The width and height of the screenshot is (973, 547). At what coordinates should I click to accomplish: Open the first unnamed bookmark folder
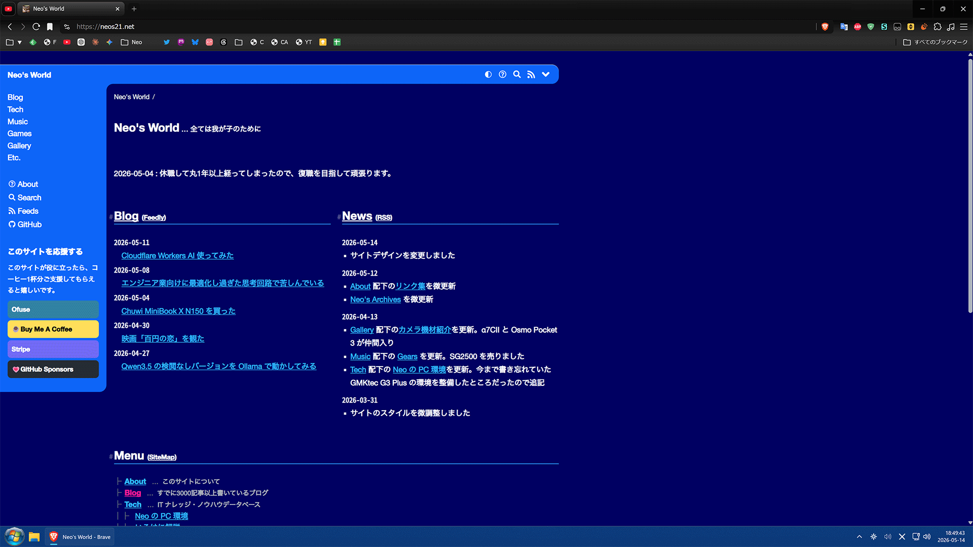[10, 42]
